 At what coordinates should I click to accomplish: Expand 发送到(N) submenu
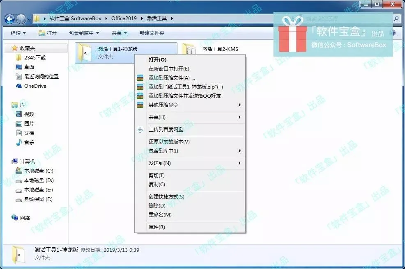[x=190, y=163]
